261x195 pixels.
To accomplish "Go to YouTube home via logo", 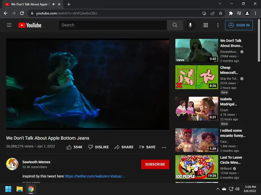I will pyautogui.click(x=30, y=25).
